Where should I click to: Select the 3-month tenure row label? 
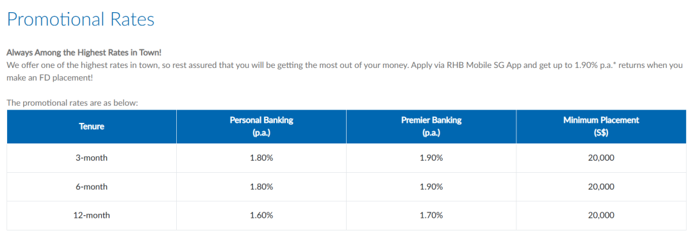tap(92, 157)
